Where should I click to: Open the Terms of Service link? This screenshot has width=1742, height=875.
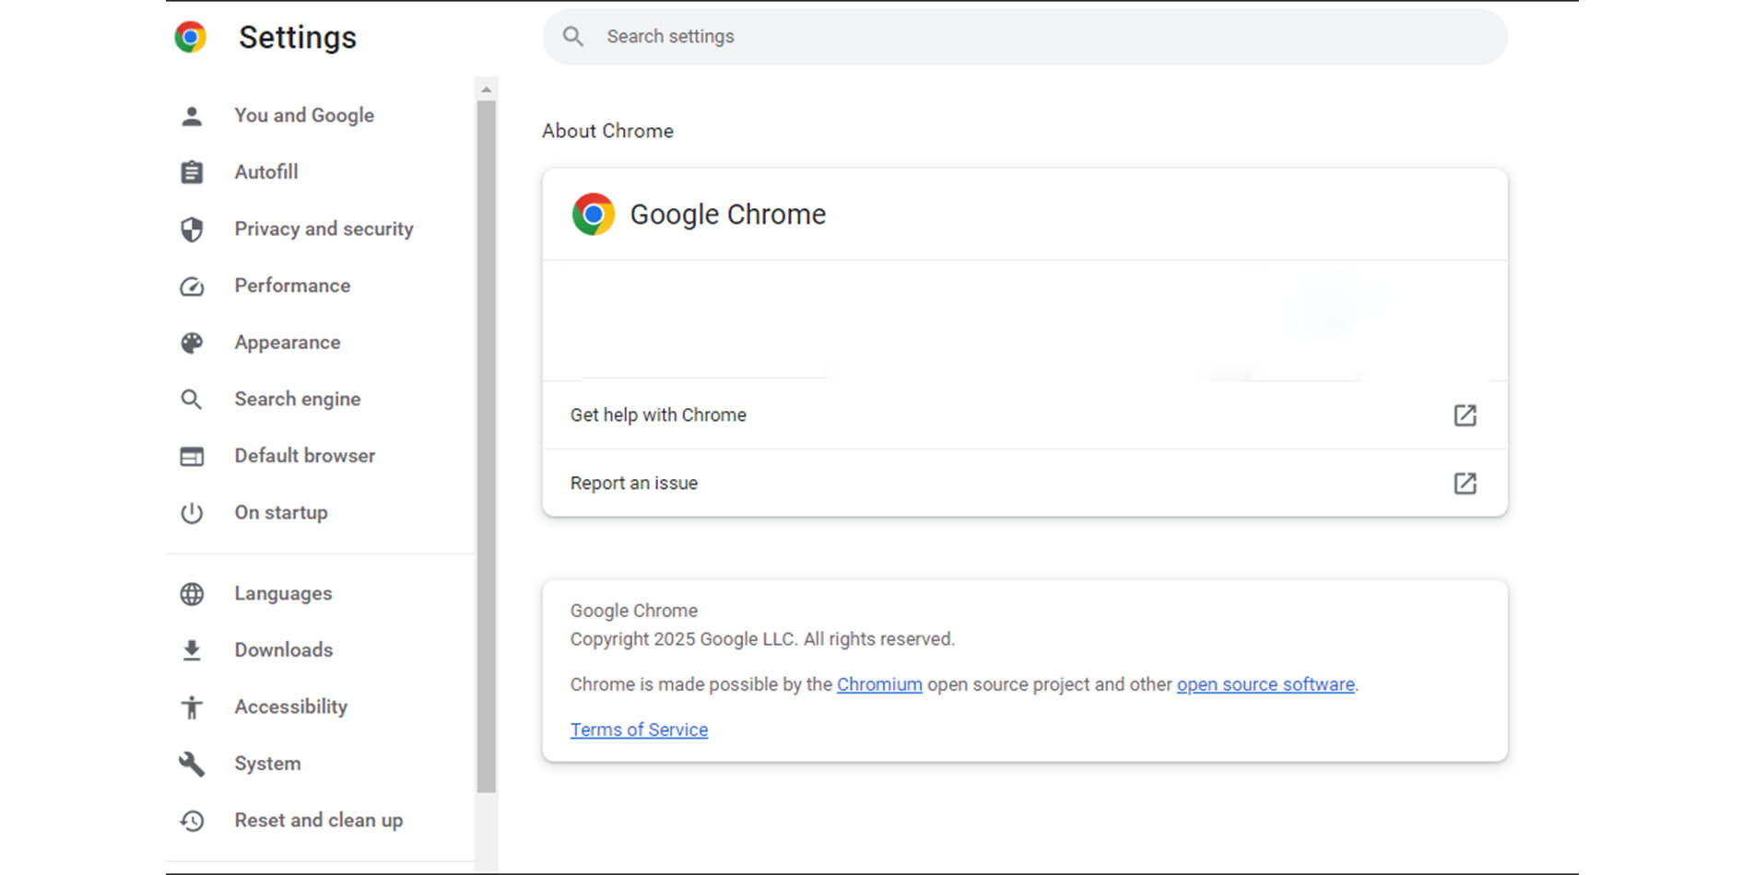(x=639, y=729)
